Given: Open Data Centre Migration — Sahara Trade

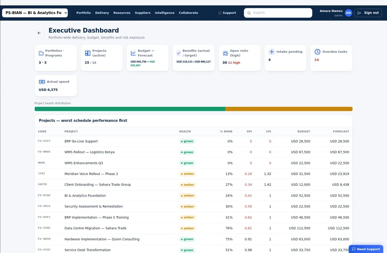Looking at the screenshot, I should click(x=193, y=228).
